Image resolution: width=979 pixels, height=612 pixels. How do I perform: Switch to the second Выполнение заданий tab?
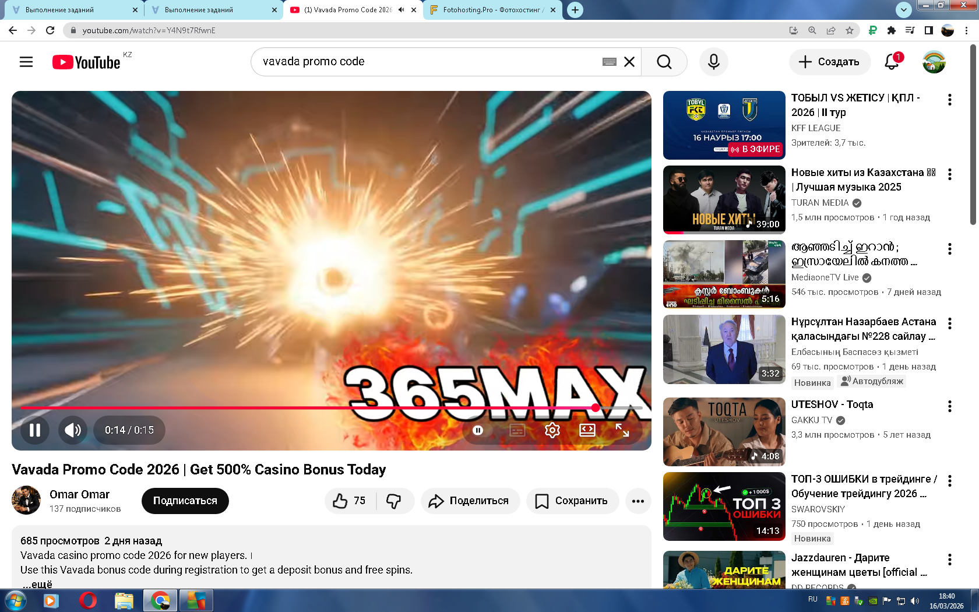pyautogui.click(x=213, y=10)
